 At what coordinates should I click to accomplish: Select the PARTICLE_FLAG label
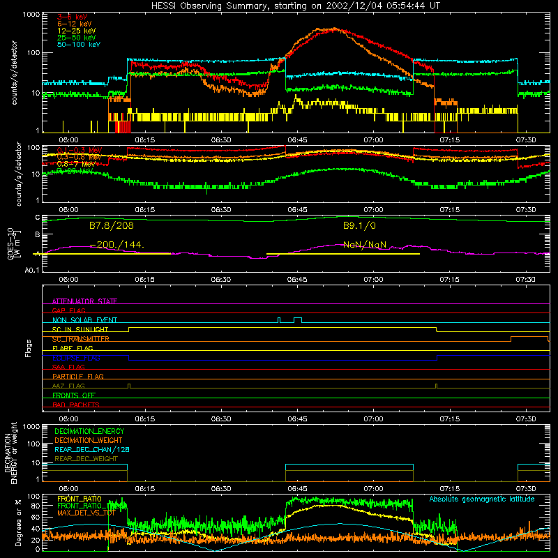(x=78, y=377)
